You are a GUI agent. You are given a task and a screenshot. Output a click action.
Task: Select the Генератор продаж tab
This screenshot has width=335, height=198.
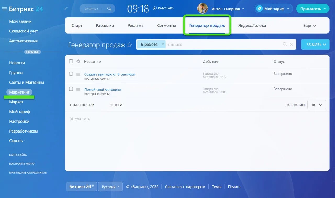click(x=207, y=26)
